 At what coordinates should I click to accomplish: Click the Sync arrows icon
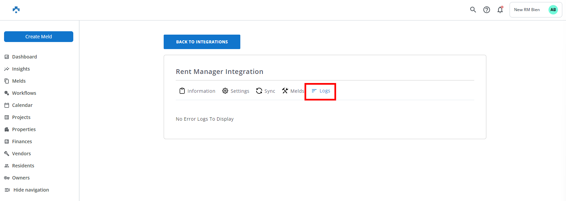259,91
